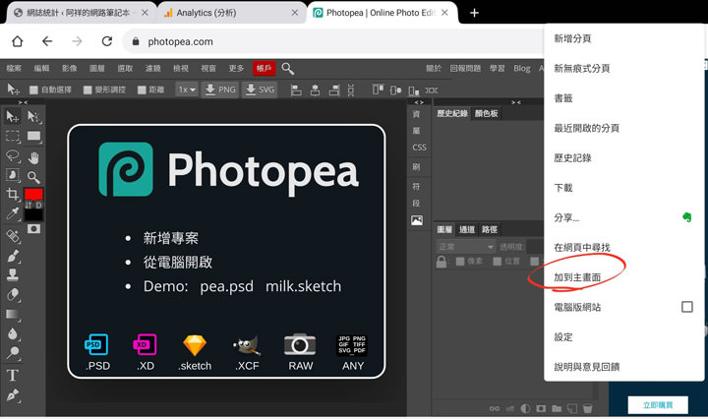Open the 檔案 menu
The width and height of the screenshot is (708, 419).
coord(14,68)
